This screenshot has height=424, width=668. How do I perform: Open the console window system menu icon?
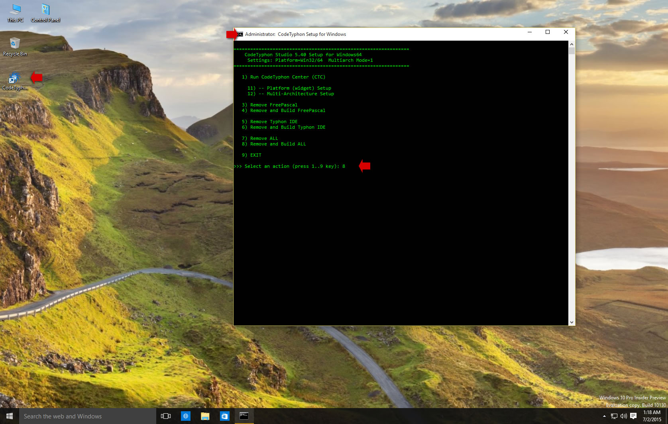click(240, 34)
